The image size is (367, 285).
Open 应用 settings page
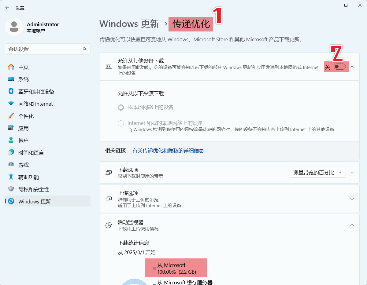point(48,128)
